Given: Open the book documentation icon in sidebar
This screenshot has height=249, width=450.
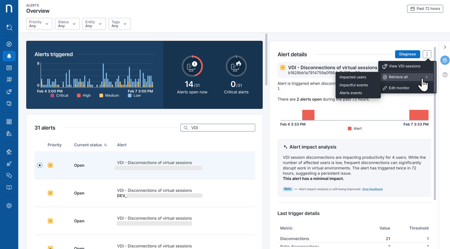Looking at the screenshot, I should [9, 187].
